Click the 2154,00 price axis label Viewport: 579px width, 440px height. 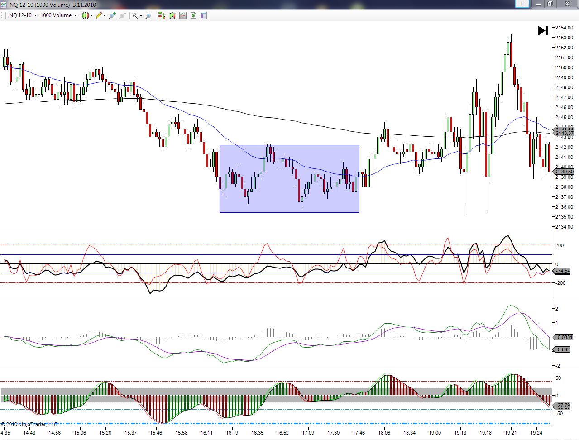(565, 28)
